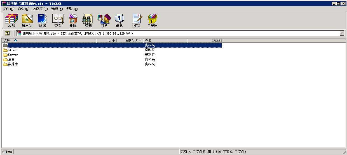Viewport: 347px width, 155px height.
Task: Click the WinRAR title bar icon
Action: coord(3,3)
